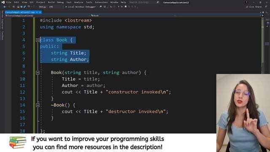This screenshot has width=270, height=152.
Task: Open the File menu
Action: tap(8, 2)
